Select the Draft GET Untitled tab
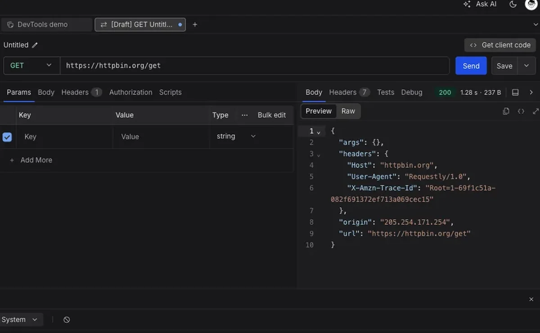Image resolution: width=540 pixels, height=333 pixels. pos(140,25)
